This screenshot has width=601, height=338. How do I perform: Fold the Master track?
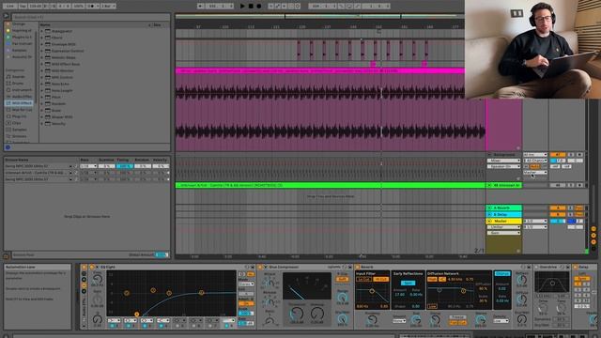(x=489, y=222)
